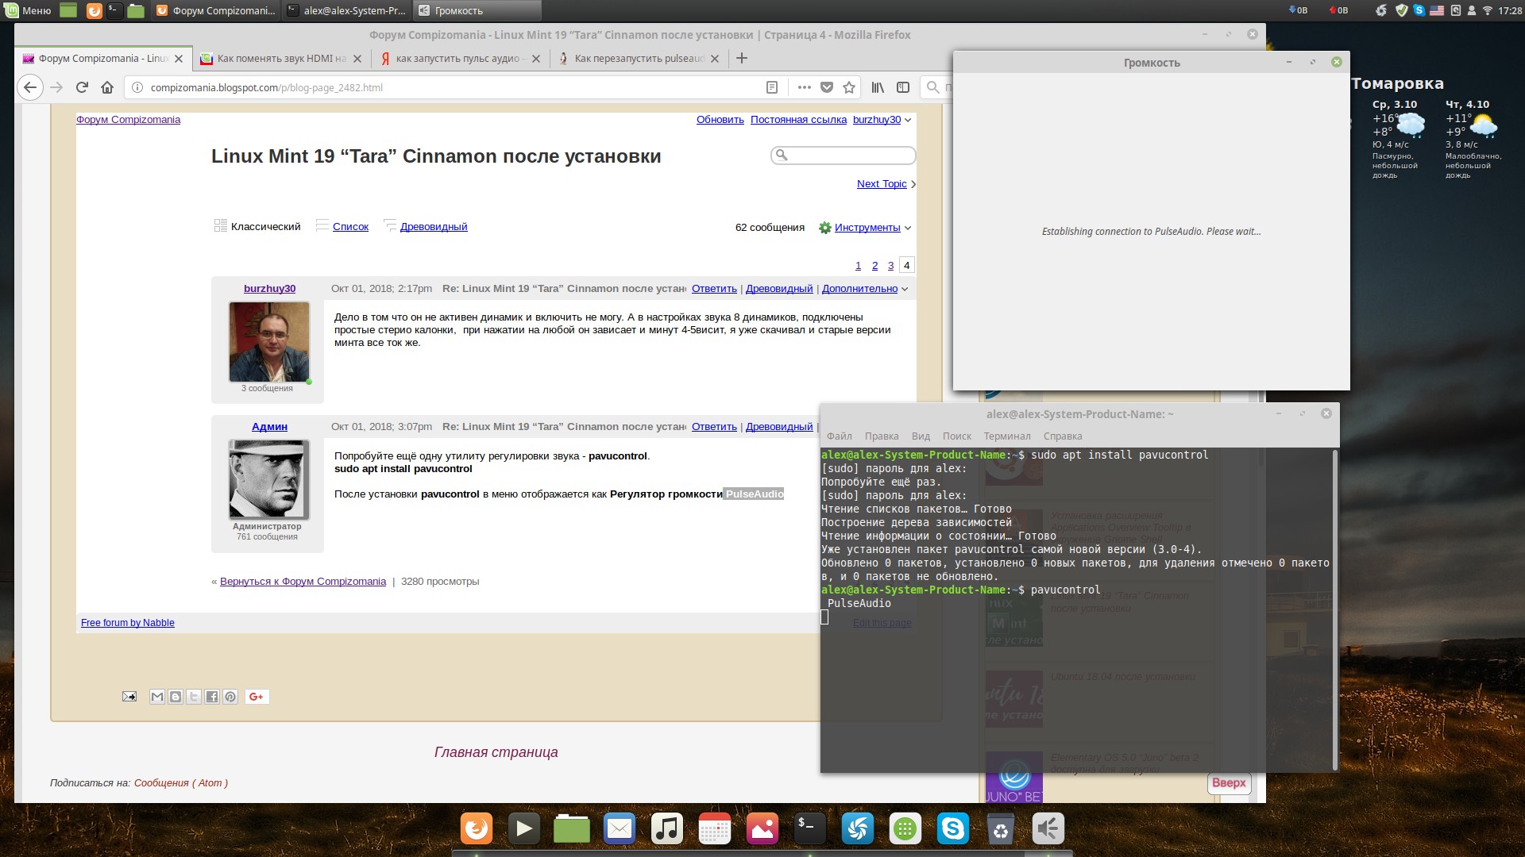This screenshot has width=1525, height=857.
Task: Open the Терминал menu in the terminal
Action: point(1006,436)
